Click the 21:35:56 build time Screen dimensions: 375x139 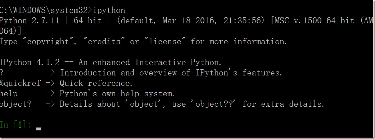click(x=241, y=21)
